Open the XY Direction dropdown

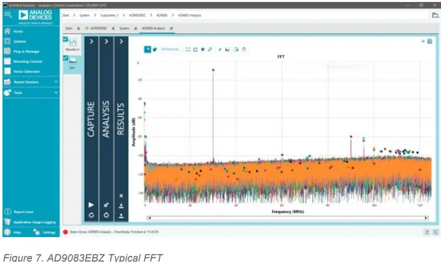coord(171,49)
